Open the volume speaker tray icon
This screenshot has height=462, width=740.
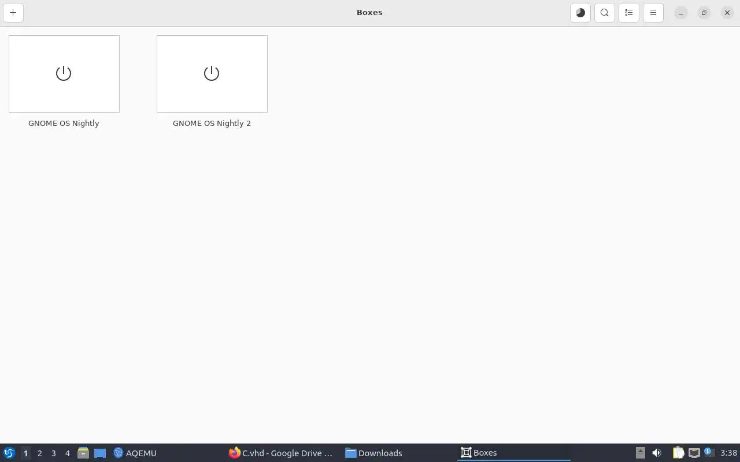657,453
